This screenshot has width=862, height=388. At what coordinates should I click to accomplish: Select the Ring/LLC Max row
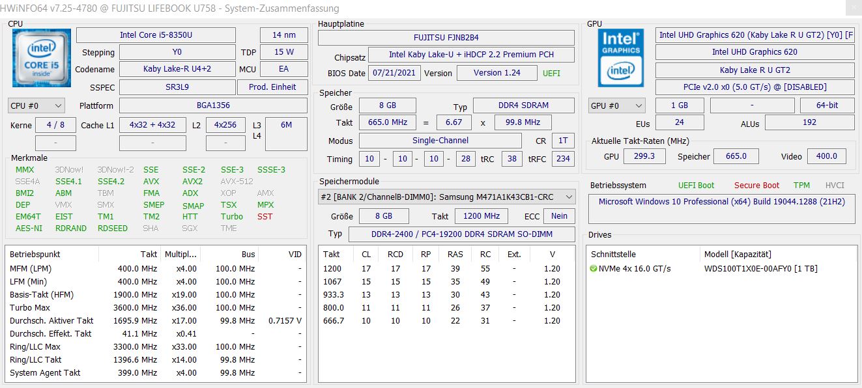155,347
